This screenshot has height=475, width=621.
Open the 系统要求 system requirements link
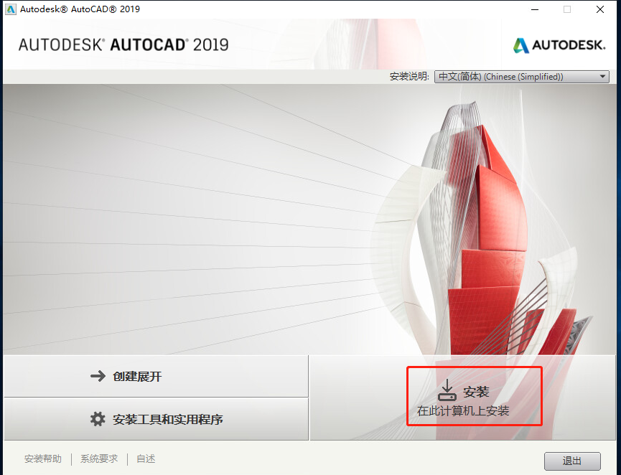(99, 458)
